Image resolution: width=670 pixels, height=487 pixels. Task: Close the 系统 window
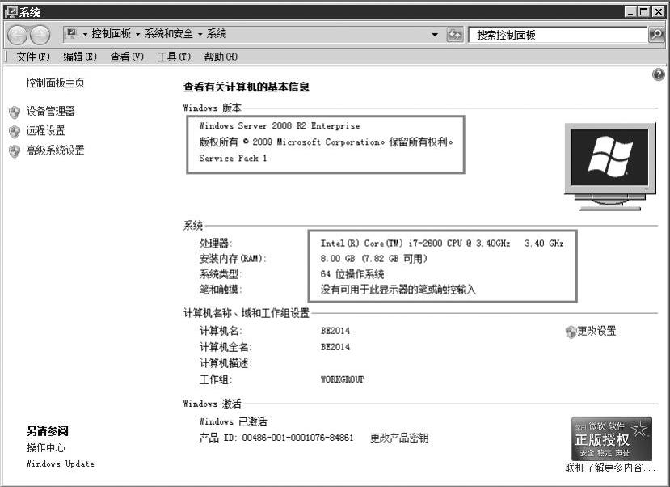tap(658, 12)
